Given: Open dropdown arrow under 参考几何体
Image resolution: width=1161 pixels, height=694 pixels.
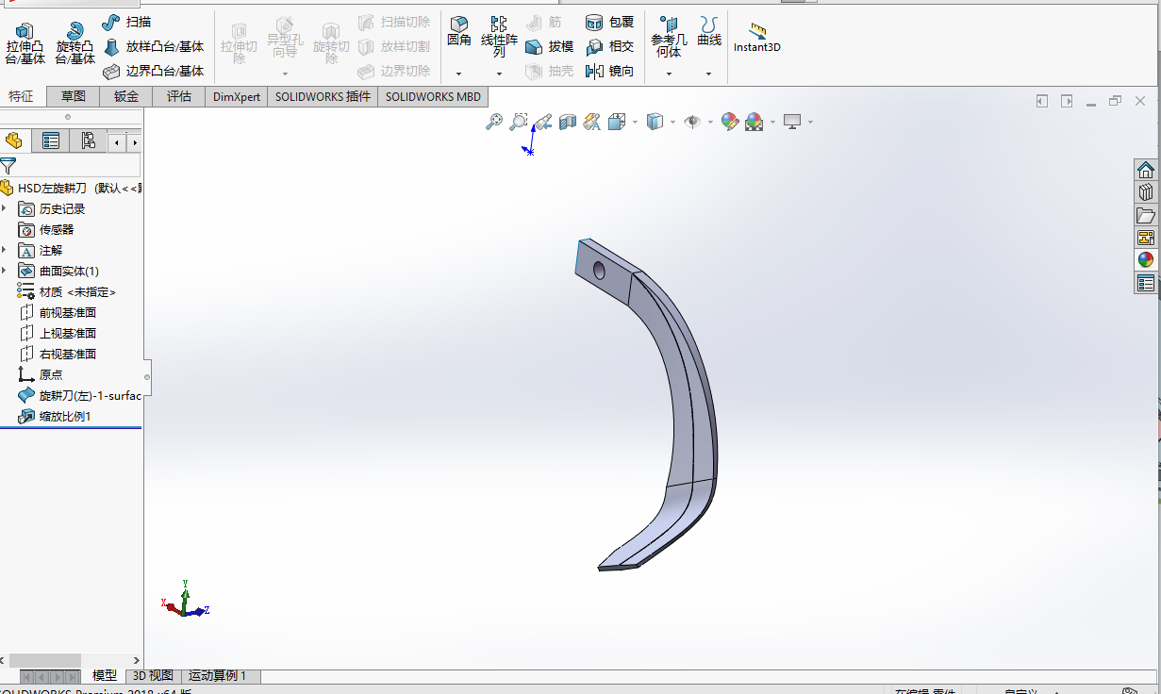Looking at the screenshot, I should (x=669, y=74).
